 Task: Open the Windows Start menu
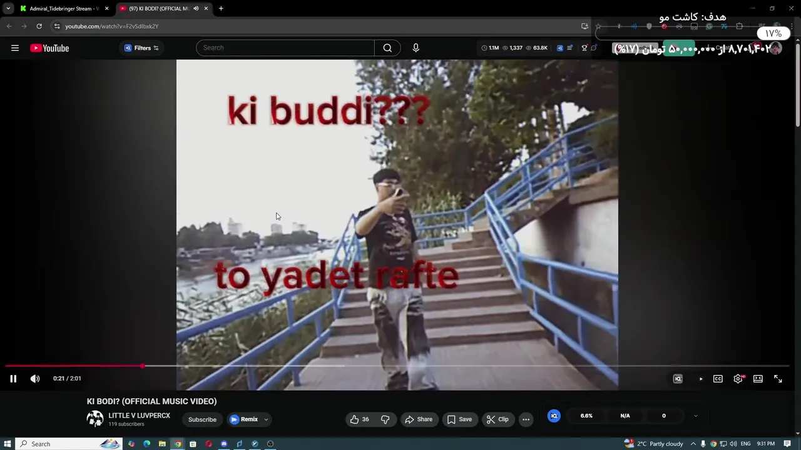8,444
